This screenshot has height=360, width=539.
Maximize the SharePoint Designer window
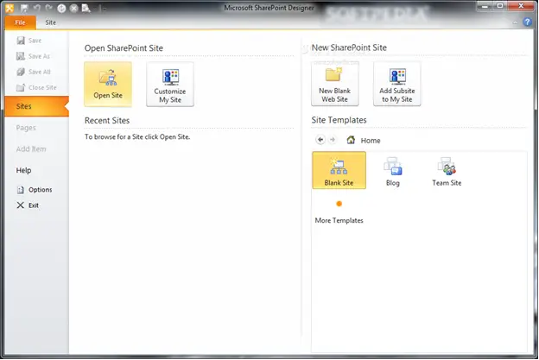click(x=500, y=6)
